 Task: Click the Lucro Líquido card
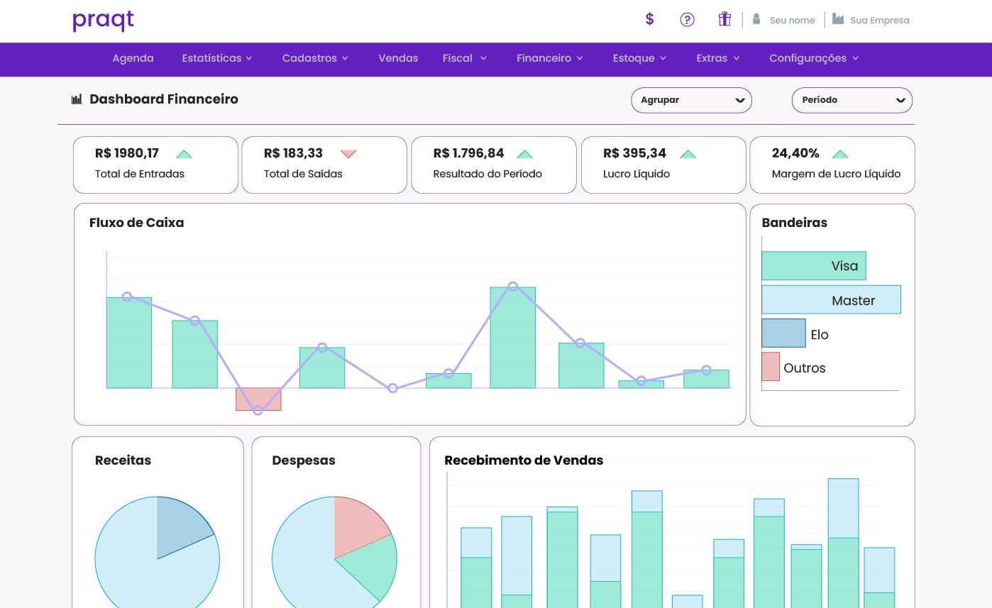pyautogui.click(x=663, y=165)
